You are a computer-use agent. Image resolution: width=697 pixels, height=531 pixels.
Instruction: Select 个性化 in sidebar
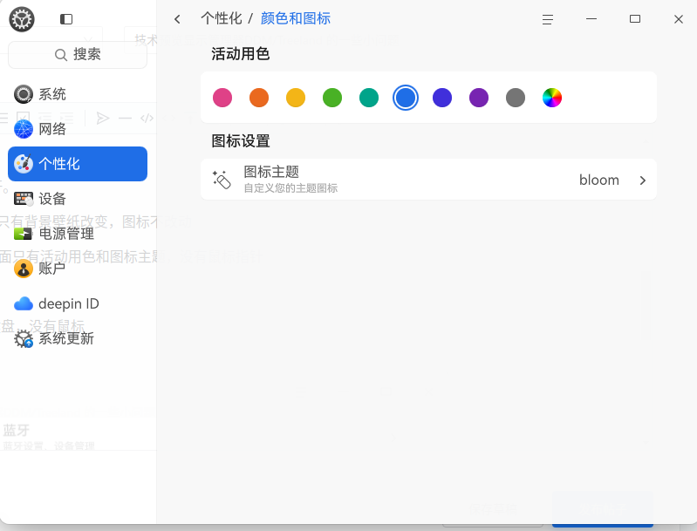tap(78, 164)
